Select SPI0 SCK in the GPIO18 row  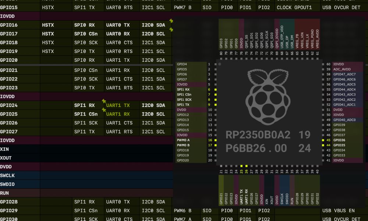tap(86, 42)
